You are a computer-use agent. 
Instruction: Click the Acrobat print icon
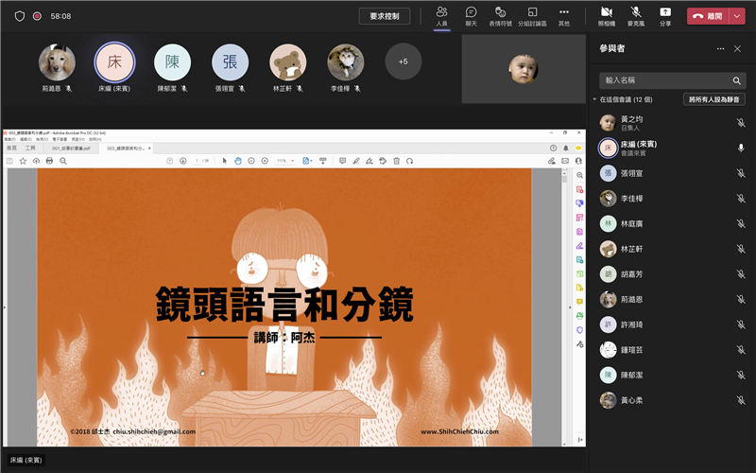click(49, 161)
